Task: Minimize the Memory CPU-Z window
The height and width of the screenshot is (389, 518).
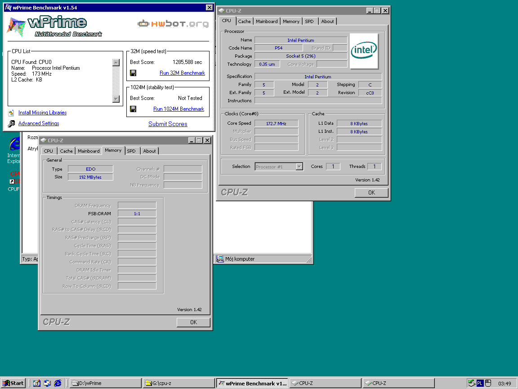Action: point(192,140)
